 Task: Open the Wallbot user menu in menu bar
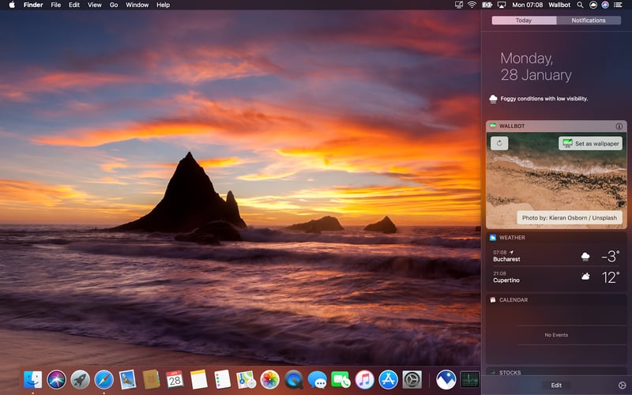(x=559, y=5)
